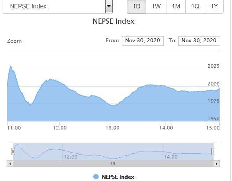
Task: Click the 12:00 x-axis label on main chart
Action: click(60, 128)
